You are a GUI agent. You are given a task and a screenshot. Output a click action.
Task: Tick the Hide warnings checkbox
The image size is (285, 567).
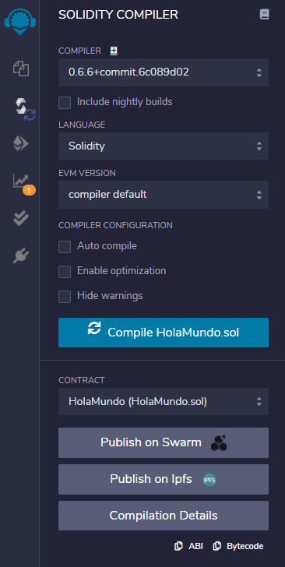click(65, 297)
